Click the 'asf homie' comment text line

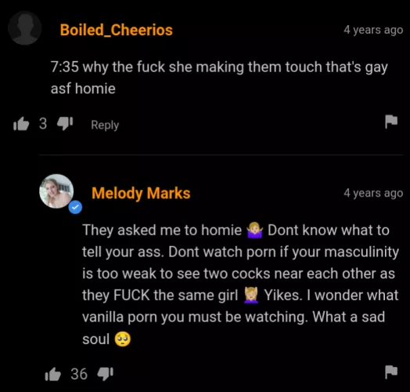83,89
